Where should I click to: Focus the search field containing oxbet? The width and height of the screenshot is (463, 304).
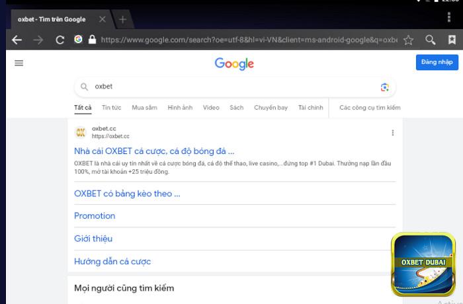[235, 87]
